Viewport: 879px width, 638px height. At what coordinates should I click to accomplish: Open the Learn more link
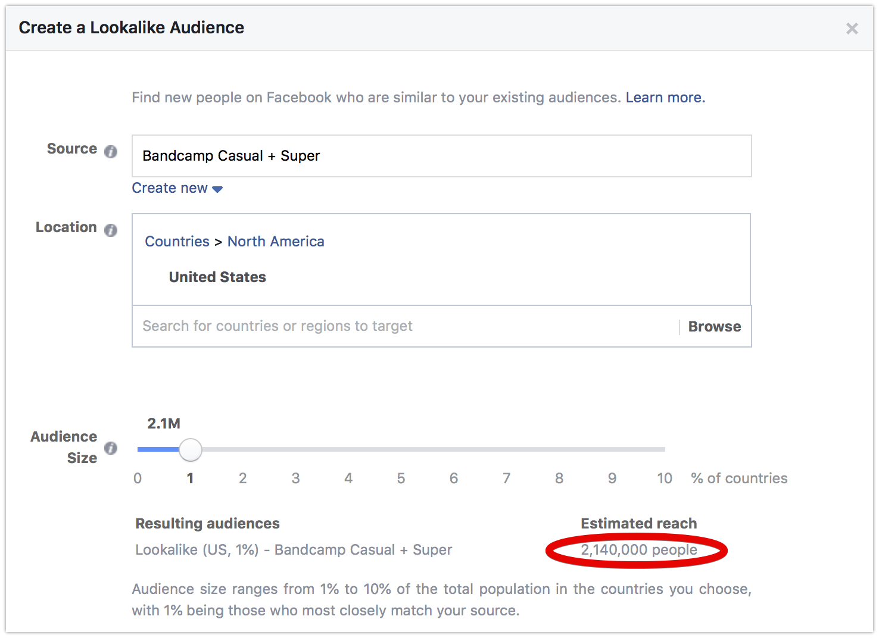pyautogui.click(x=665, y=98)
